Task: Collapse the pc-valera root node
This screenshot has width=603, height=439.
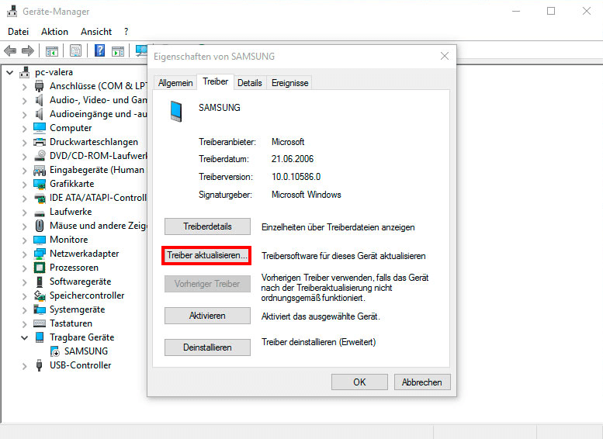Action: click(x=10, y=72)
